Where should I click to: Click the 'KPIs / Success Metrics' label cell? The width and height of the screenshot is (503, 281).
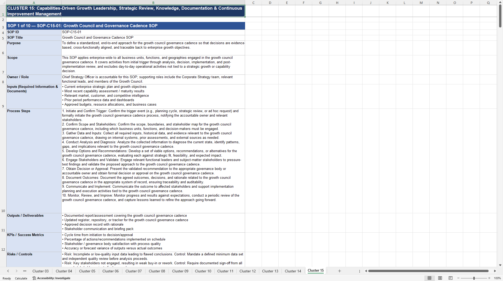(34, 242)
